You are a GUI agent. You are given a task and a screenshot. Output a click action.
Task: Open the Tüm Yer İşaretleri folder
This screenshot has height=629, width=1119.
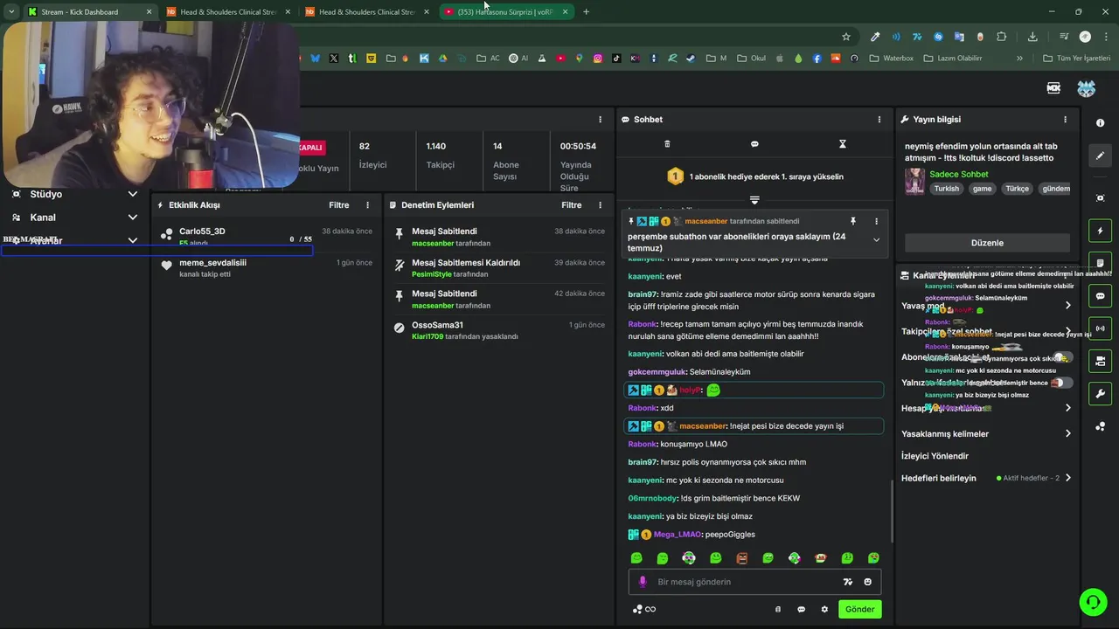coord(1077,59)
